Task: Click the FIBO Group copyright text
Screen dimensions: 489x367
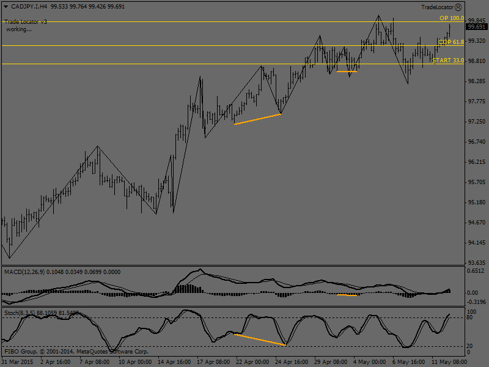Action: [76, 352]
